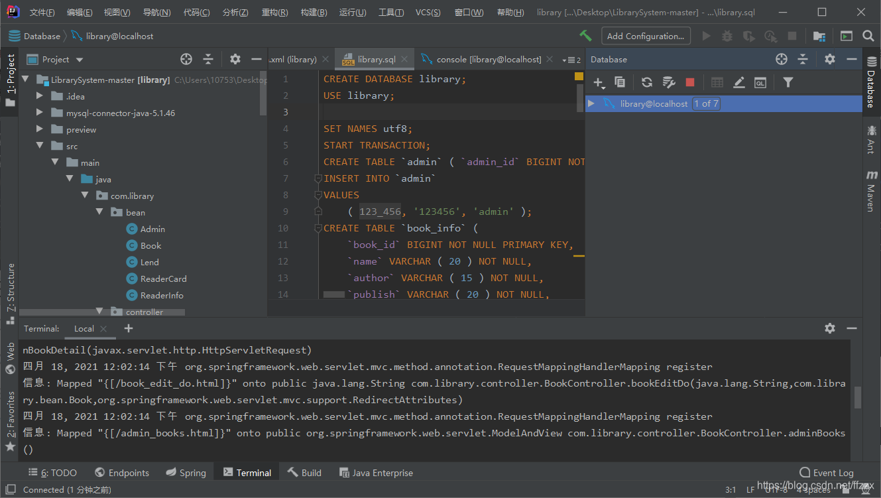The width and height of the screenshot is (881, 498).
Task: Click the Run play icon in main toolbar
Action: [x=707, y=36]
